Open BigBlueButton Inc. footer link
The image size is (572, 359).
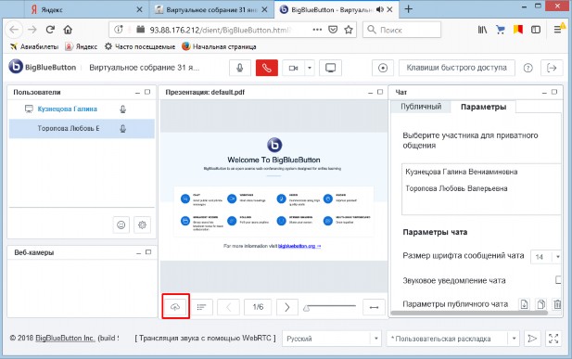tap(65, 339)
